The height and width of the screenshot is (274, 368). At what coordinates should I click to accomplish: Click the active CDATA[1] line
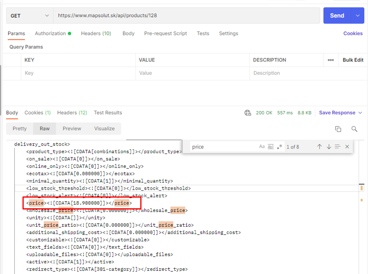tap(70, 262)
